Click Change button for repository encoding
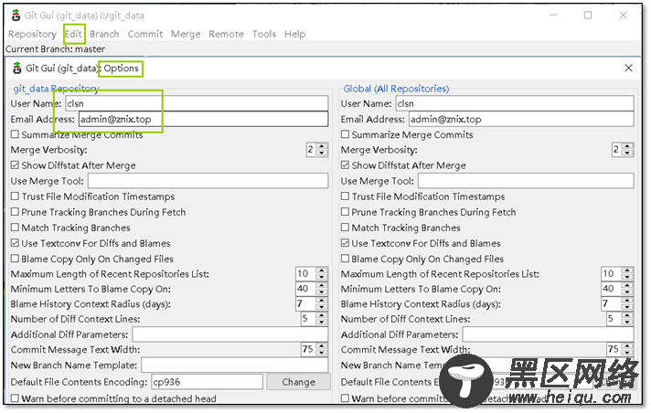 [298, 382]
